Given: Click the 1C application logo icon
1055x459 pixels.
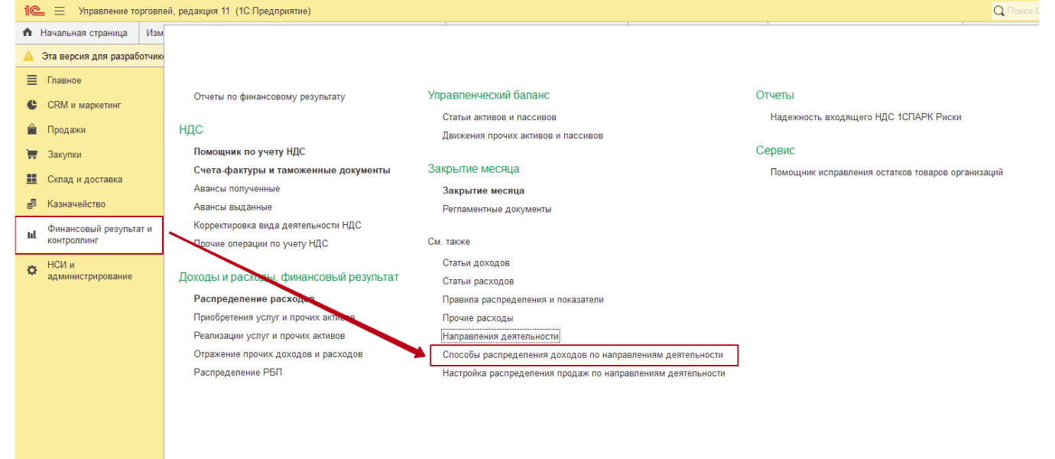Looking at the screenshot, I should click(34, 11).
